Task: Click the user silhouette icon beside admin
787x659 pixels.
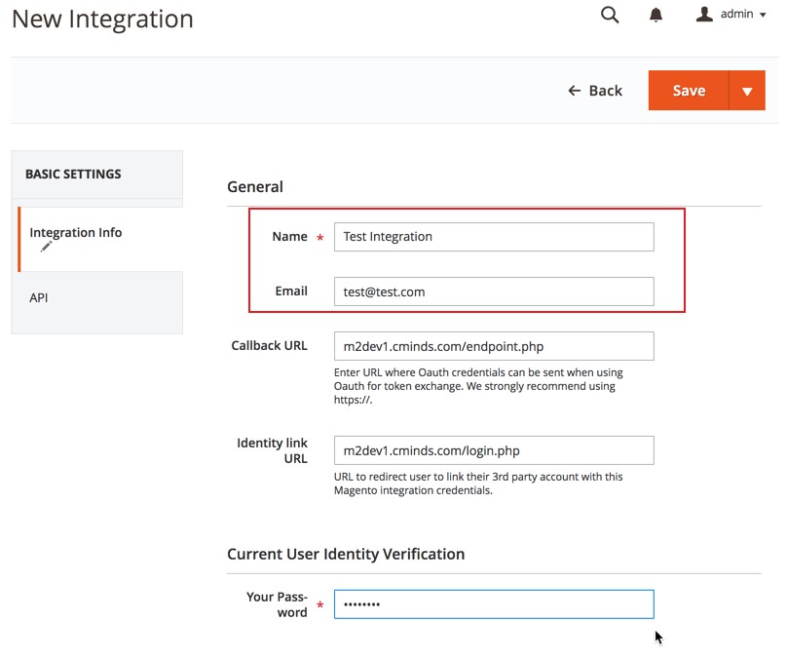Action: tap(705, 15)
